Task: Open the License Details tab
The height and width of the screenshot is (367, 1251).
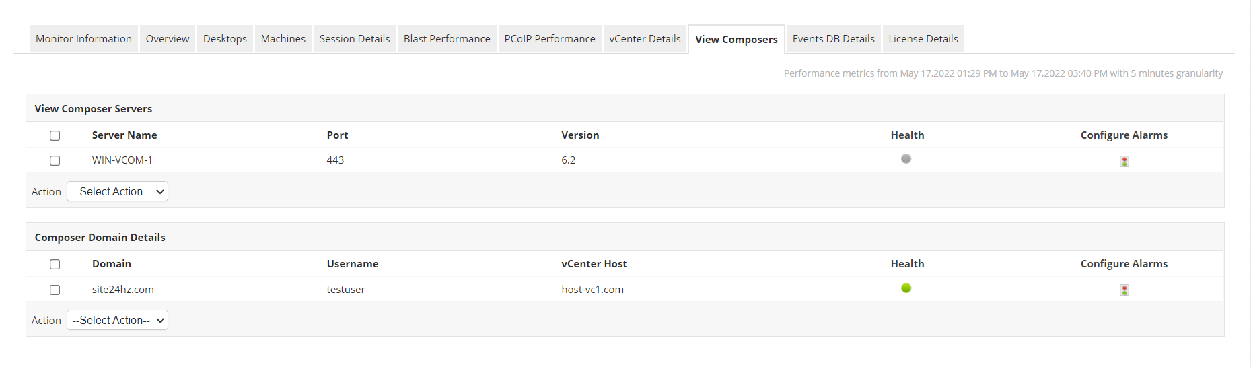Action: [x=923, y=39]
